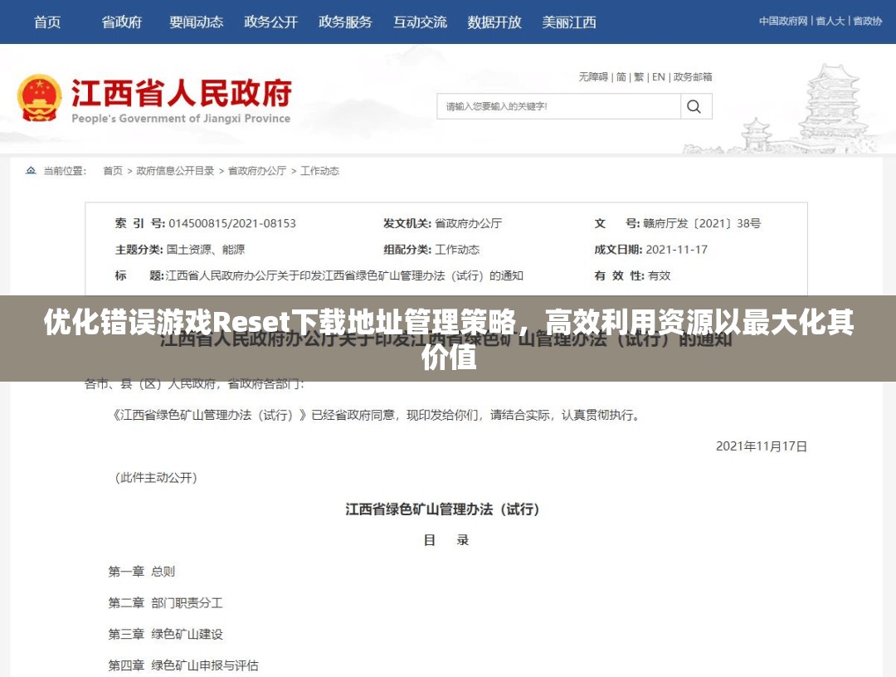Viewport: 896px width, 677px height.
Task: Open the 省政府 navigation menu item
Action: [x=122, y=22]
